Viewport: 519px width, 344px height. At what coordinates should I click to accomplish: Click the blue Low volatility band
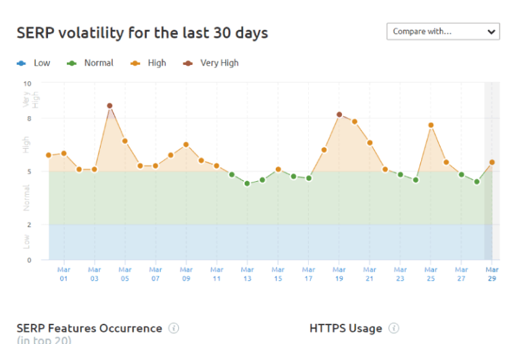[x=270, y=242]
